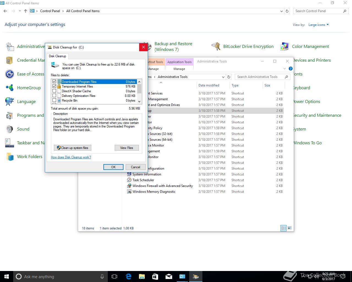Image resolution: width=352 pixels, height=282 pixels.
Task: Switch to large icons view in Administrative Tools
Action: coord(289,228)
